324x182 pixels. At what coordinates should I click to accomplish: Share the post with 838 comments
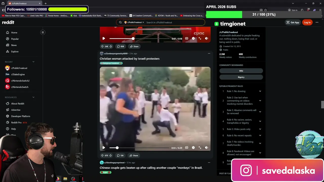[134, 47]
